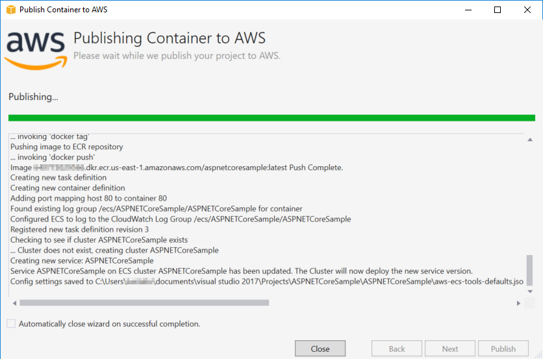The height and width of the screenshot is (359, 543).
Task: Click the large AWS logo in the header
Action: click(36, 49)
